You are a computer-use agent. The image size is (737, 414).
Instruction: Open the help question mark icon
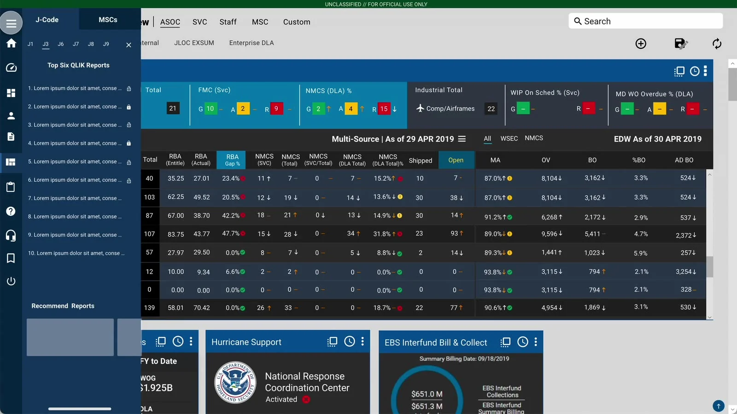(11, 211)
